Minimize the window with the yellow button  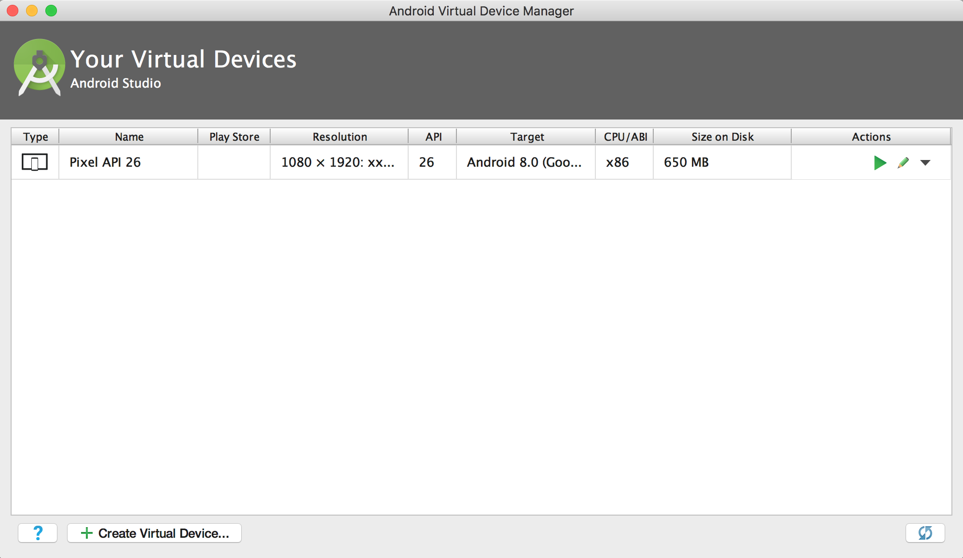click(x=32, y=11)
